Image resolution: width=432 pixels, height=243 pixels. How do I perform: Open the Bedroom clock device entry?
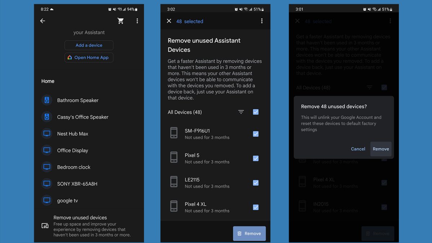tap(73, 167)
